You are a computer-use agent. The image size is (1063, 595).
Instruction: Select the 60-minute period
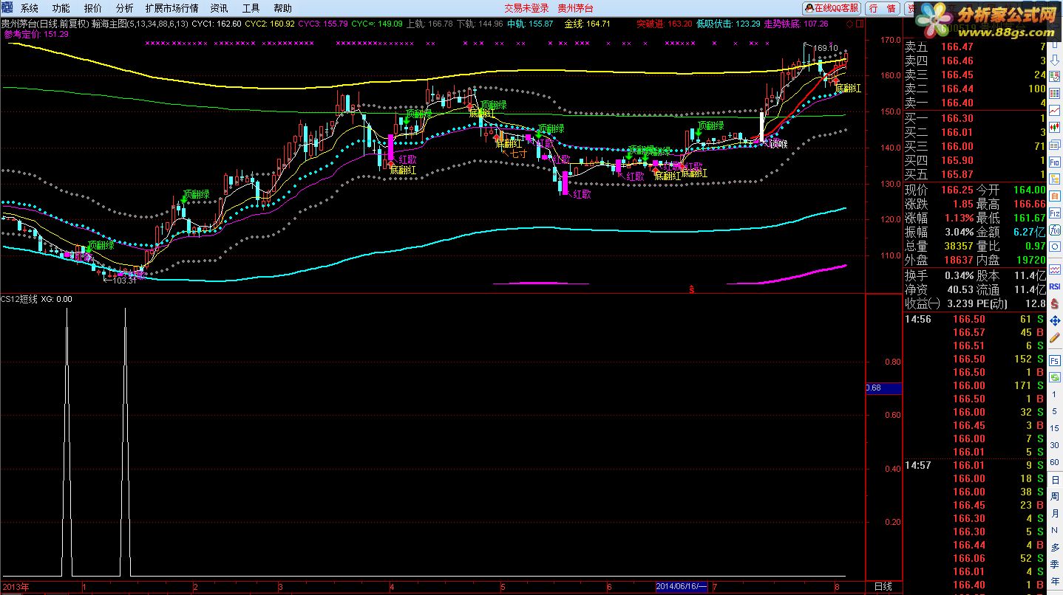pos(1054,461)
